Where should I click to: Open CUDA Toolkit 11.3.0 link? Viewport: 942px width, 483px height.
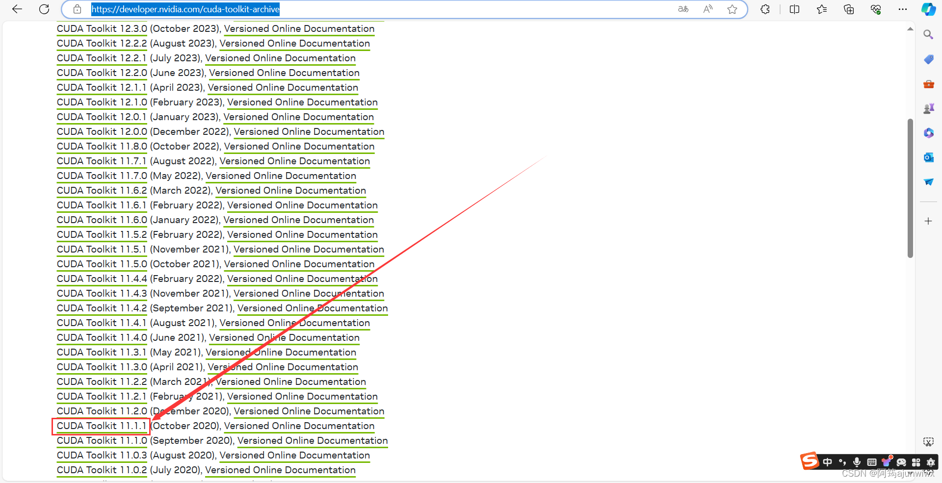click(x=102, y=367)
